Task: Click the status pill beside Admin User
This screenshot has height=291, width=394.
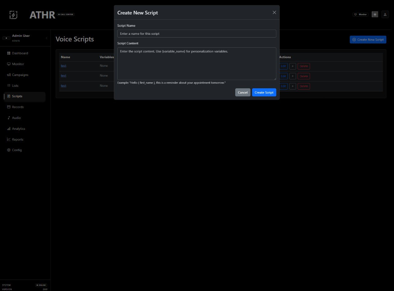Action: [x=6, y=38]
